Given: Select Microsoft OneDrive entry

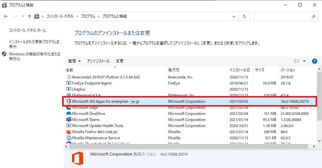Looking at the screenshot, I should click(x=89, y=114).
